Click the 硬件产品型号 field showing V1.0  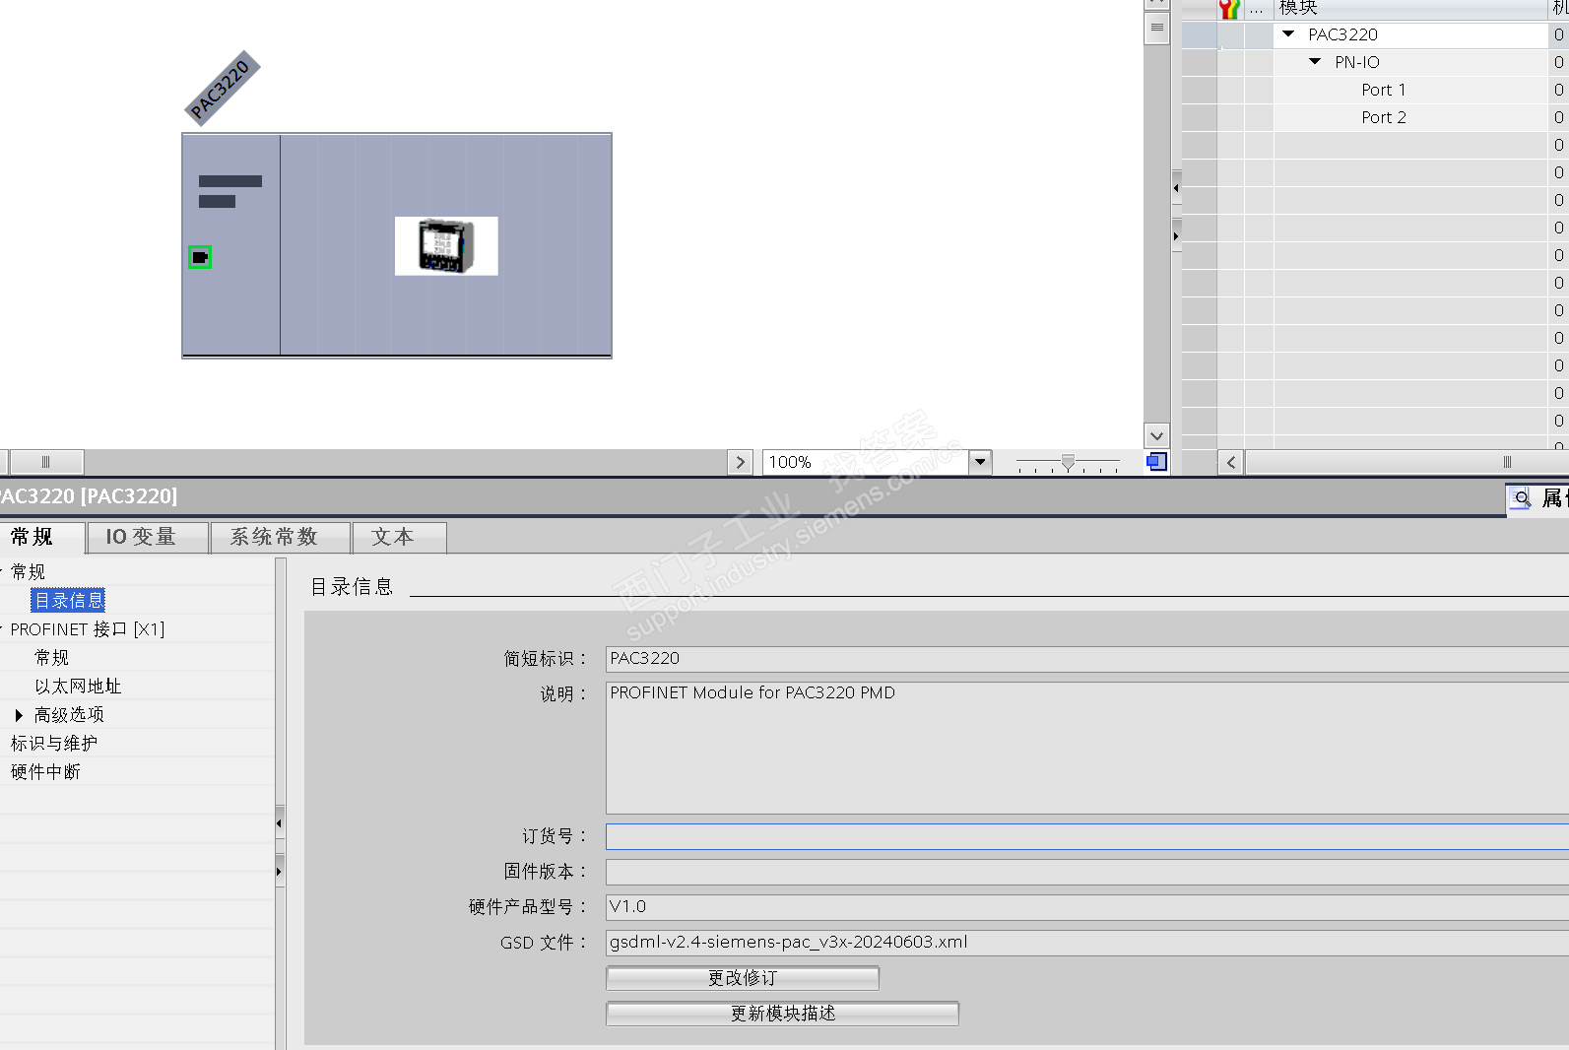point(1087,907)
